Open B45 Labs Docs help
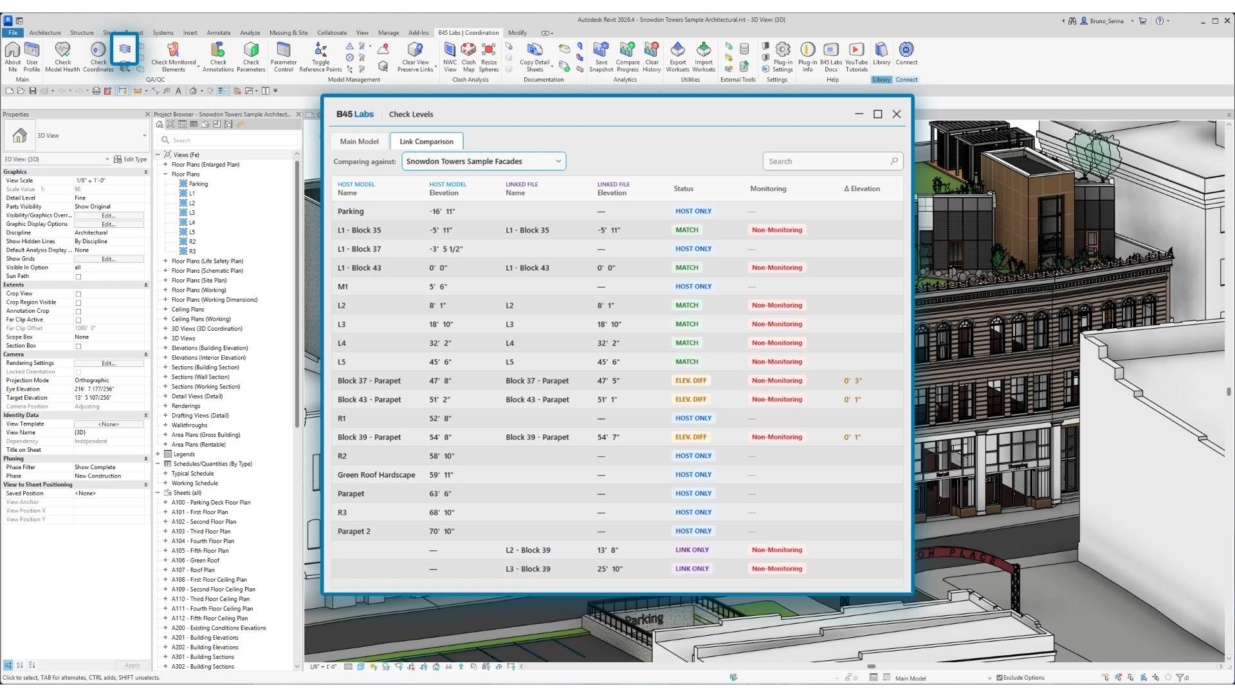The width and height of the screenshot is (1235, 697). pos(831,57)
